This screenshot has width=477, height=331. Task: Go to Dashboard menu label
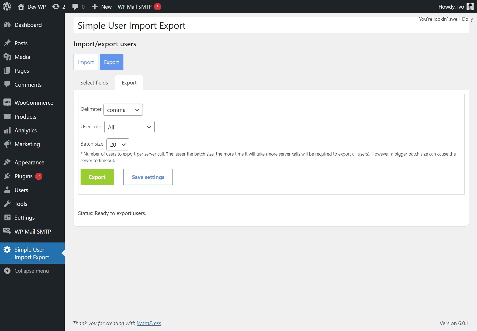click(x=28, y=25)
